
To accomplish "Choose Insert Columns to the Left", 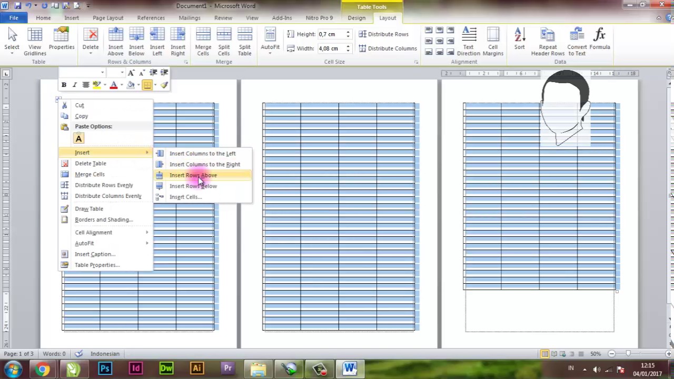I will [203, 153].
